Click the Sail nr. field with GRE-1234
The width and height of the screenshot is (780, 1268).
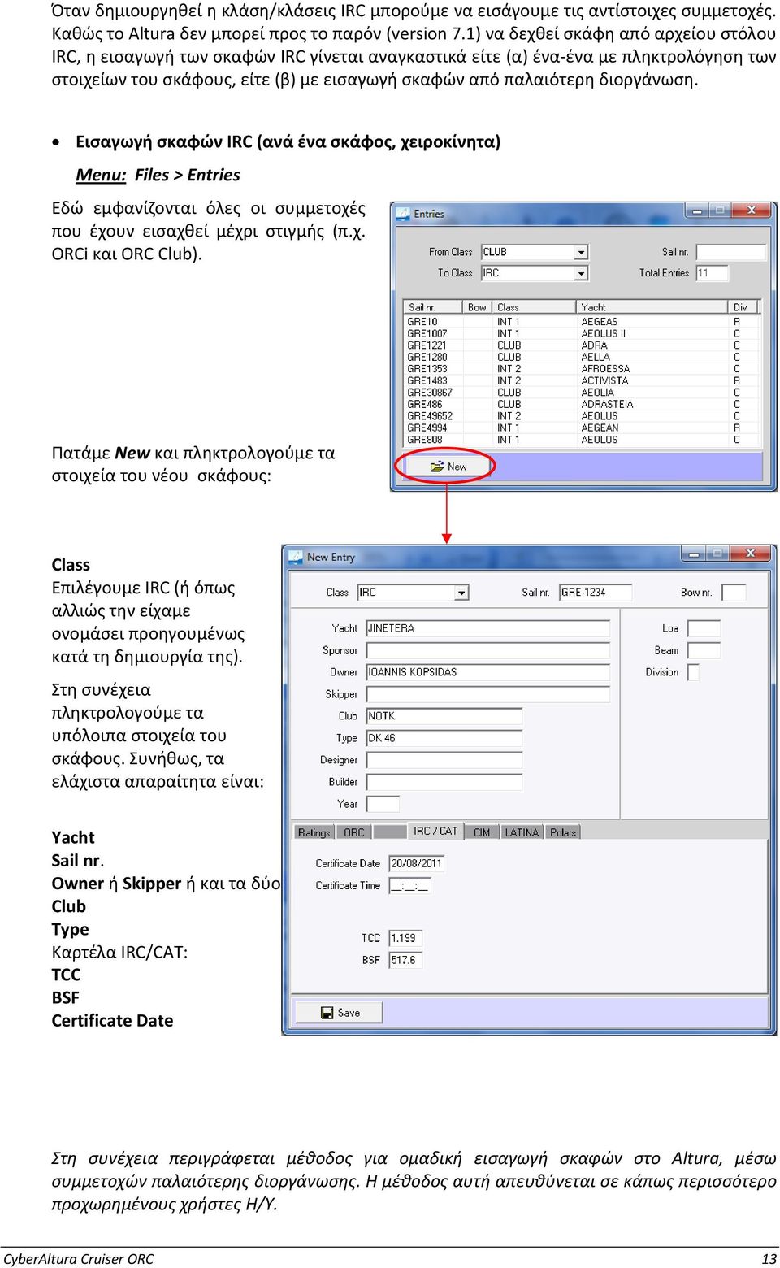(595, 593)
